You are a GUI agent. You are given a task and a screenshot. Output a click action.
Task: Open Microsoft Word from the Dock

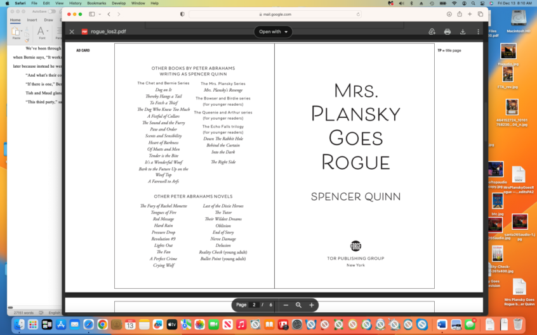tap(442, 324)
